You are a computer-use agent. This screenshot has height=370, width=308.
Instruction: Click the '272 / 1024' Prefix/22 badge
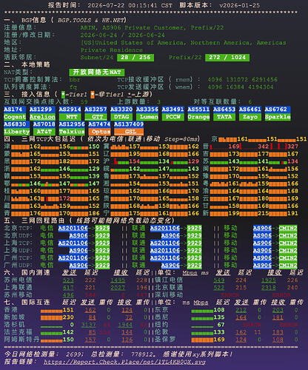click(227, 58)
